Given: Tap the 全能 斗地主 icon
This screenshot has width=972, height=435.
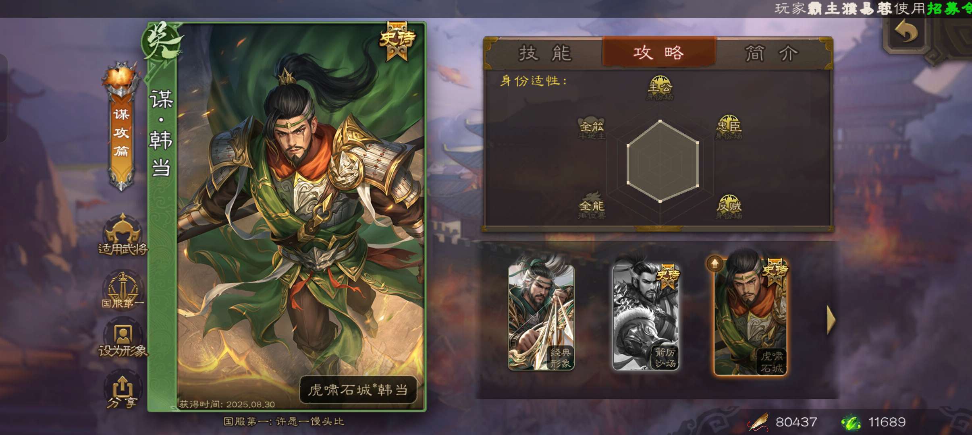Looking at the screenshot, I should coord(592,128).
